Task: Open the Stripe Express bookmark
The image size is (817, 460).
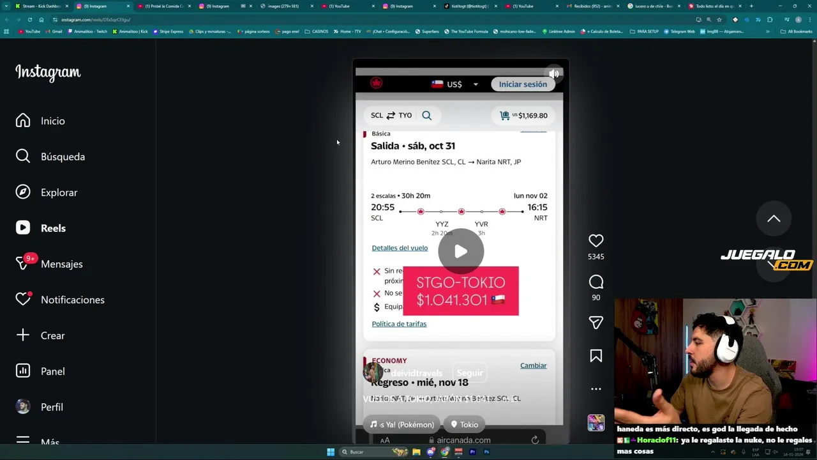Action: (x=168, y=31)
